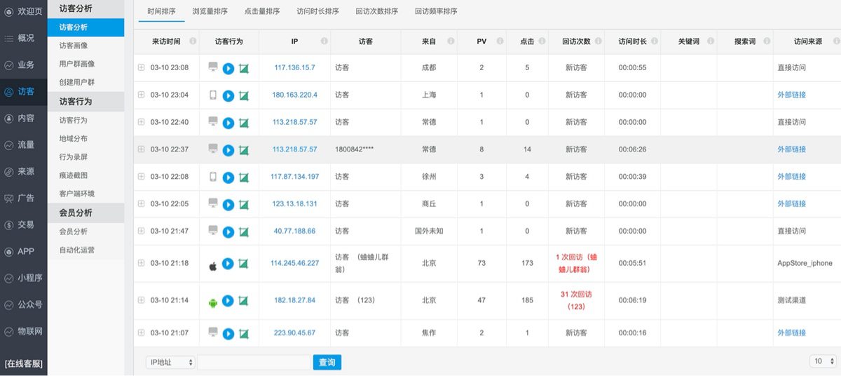Click info icon next to 搜索词 header
This screenshot has width=841, height=376.
point(766,41)
